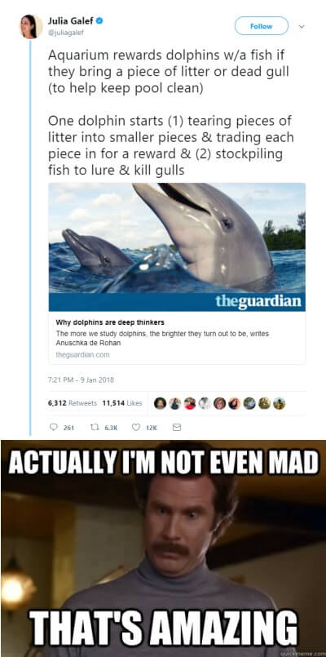
Task: Open the Julia Galef display name
Action: click(x=71, y=20)
